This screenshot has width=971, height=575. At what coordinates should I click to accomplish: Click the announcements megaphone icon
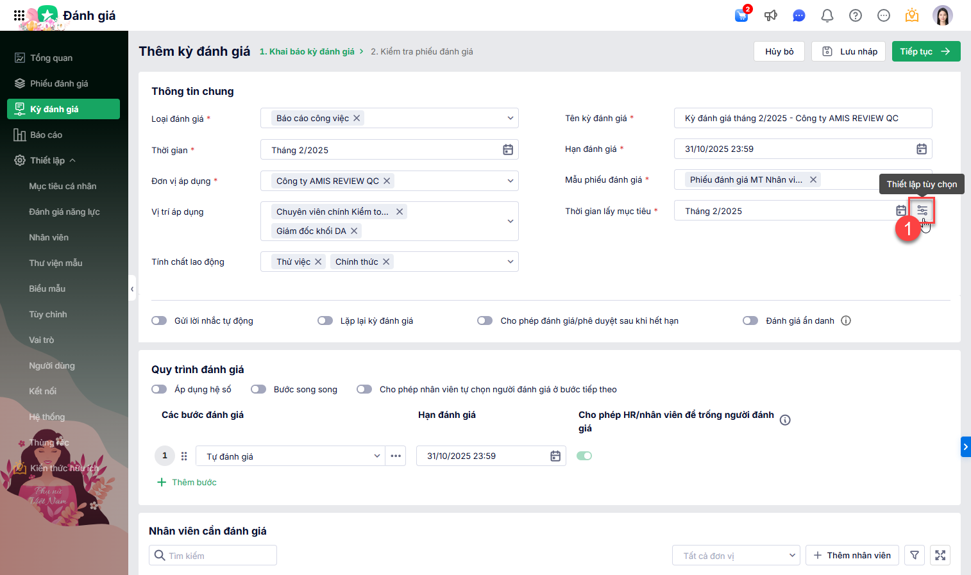coord(771,15)
